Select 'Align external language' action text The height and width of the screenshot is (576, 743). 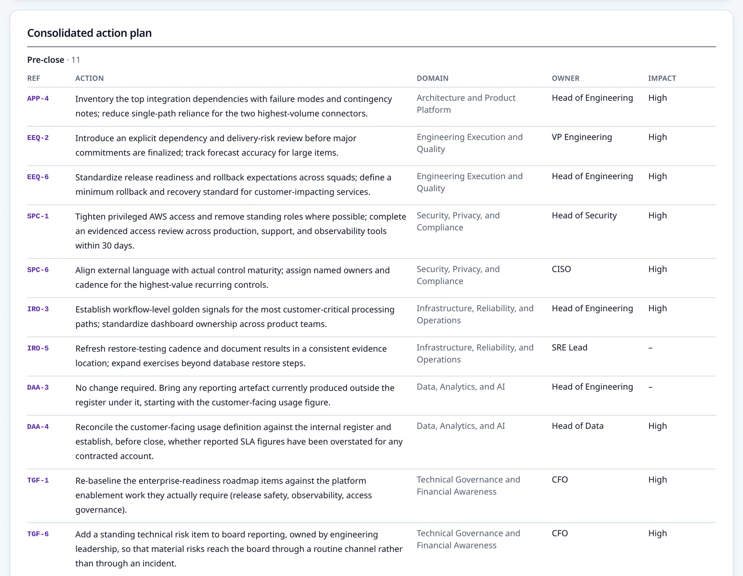tap(233, 277)
